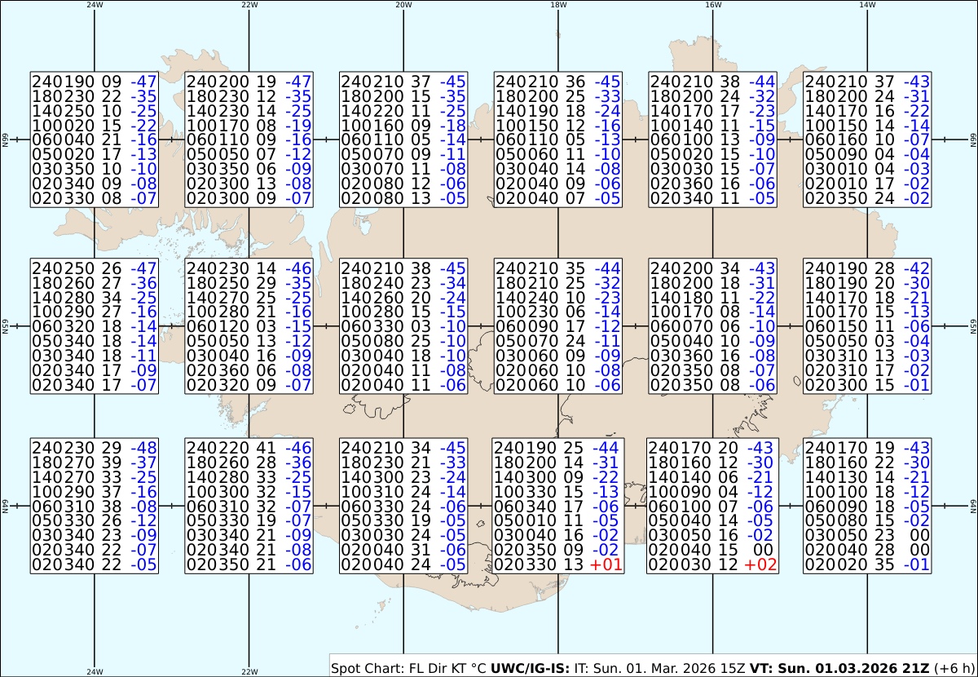Viewport: 978px width, 677px height.
Task: Pick the line '020040 31 -06'
Action: (x=403, y=550)
